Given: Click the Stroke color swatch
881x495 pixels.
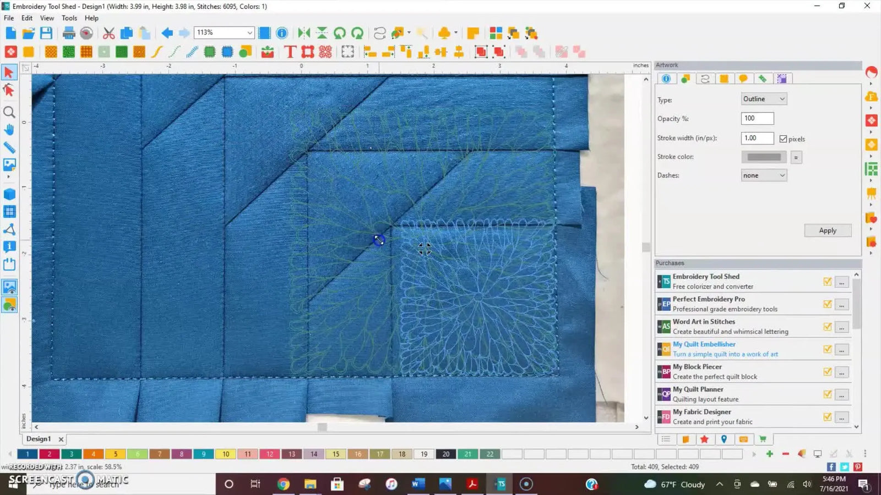Looking at the screenshot, I should coord(764,157).
